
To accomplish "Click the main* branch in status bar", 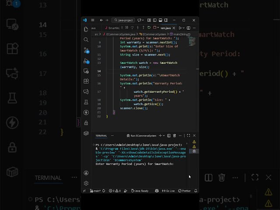I will coord(95,191).
